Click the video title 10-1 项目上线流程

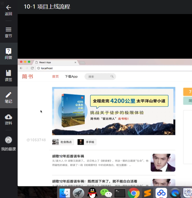(x=47, y=7)
